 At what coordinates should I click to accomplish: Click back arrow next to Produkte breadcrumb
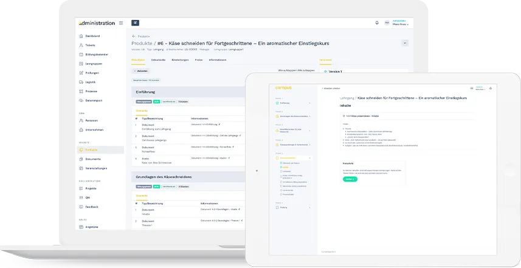coord(134,36)
